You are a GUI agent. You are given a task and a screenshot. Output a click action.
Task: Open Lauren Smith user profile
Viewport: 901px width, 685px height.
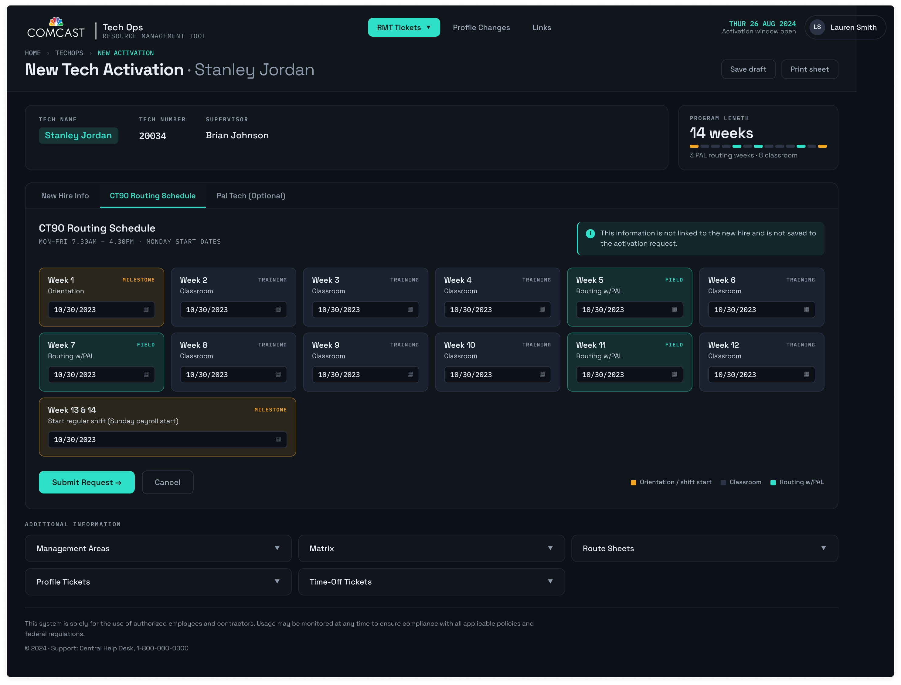coord(845,27)
